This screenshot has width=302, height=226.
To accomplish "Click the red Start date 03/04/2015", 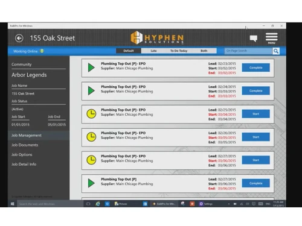I will tap(226, 115).
